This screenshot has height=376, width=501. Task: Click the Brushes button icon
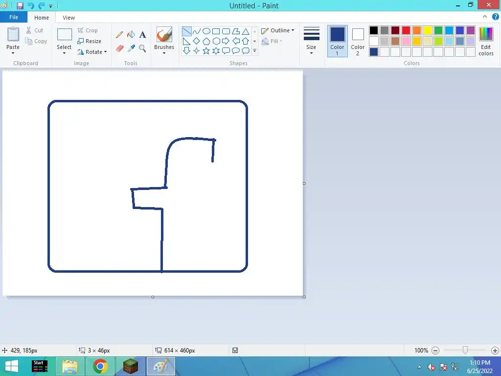point(164,35)
